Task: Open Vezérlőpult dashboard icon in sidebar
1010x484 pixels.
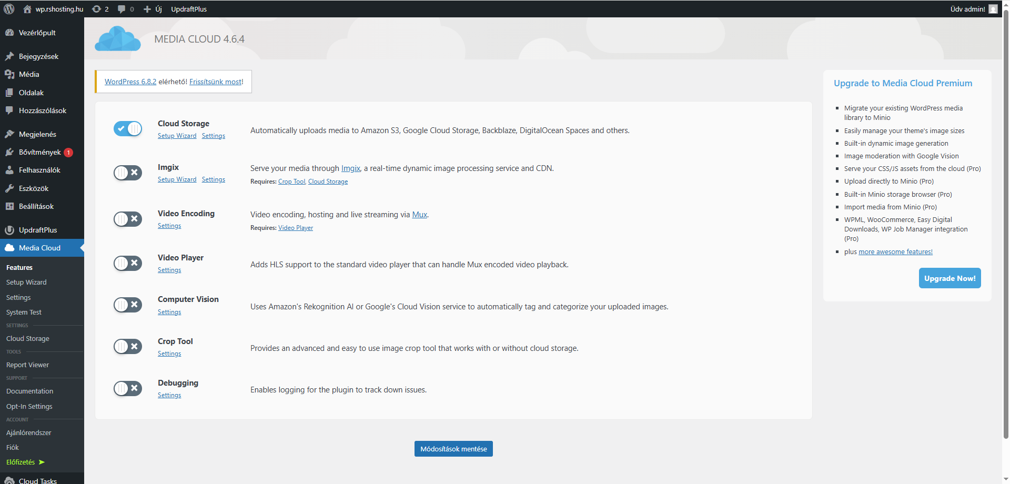Action: tap(9, 33)
